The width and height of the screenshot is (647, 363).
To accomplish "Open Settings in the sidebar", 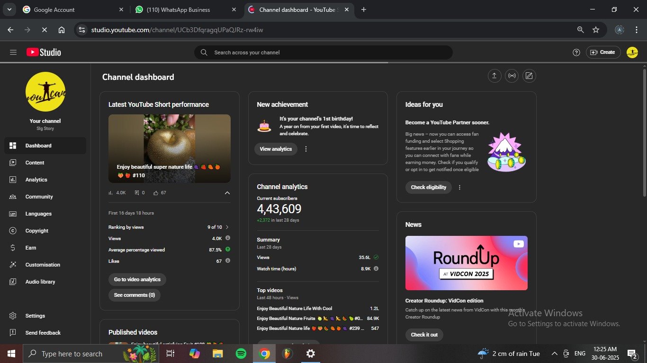I will (45, 316).
